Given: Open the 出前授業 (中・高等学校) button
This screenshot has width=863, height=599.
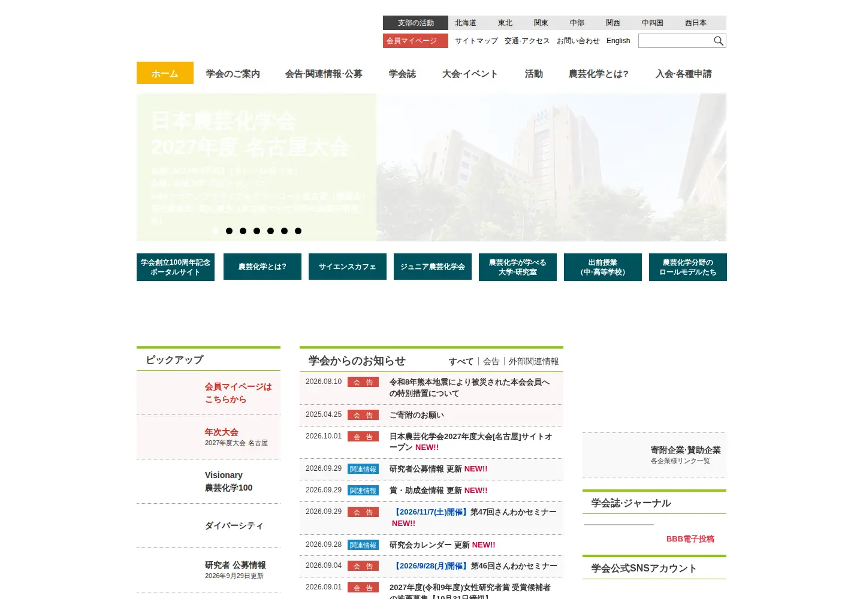Looking at the screenshot, I should click(603, 267).
